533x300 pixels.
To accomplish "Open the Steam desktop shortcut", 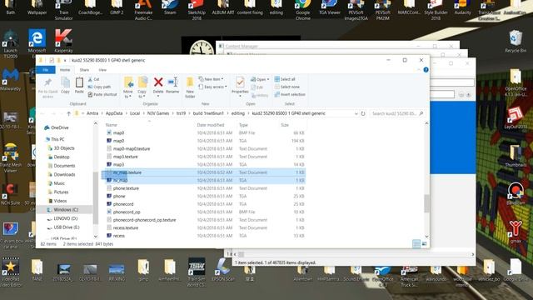I will [170, 7].
